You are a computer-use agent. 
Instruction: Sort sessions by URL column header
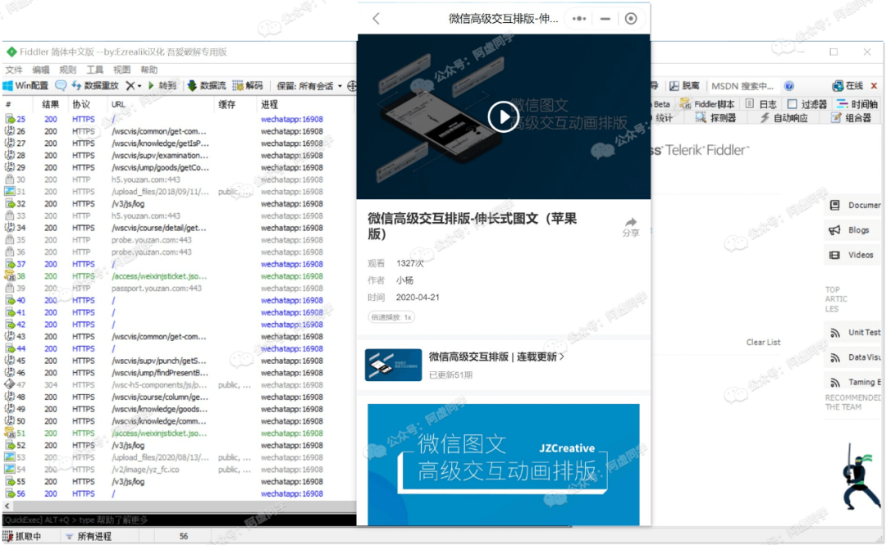tap(118, 104)
